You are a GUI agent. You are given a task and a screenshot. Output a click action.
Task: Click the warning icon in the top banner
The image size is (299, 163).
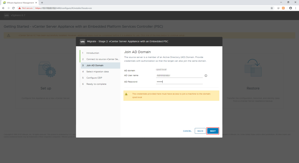(x=8, y=35)
